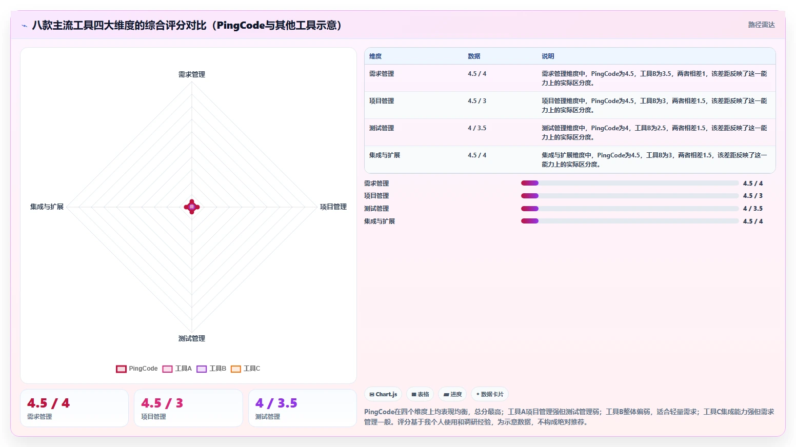
Task: Select the 项目管理 cell in the table's second row
Action: pos(382,101)
